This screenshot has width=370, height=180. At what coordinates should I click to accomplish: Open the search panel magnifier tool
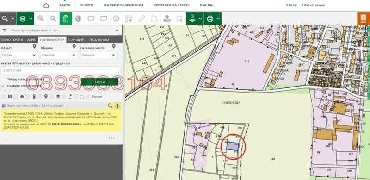(5, 19)
